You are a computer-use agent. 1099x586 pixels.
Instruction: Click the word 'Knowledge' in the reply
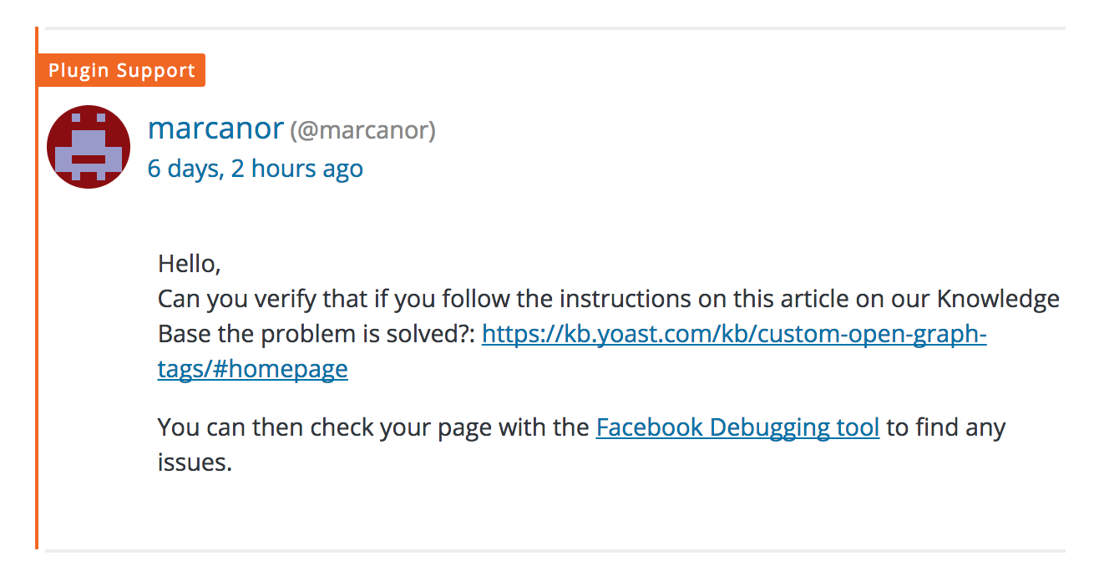pos(998,300)
